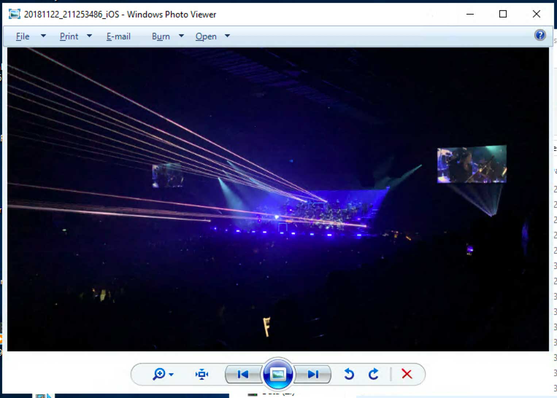Open the File menu
Image resolution: width=557 pixels, height=398 pixels.
(x=23, y=36)
